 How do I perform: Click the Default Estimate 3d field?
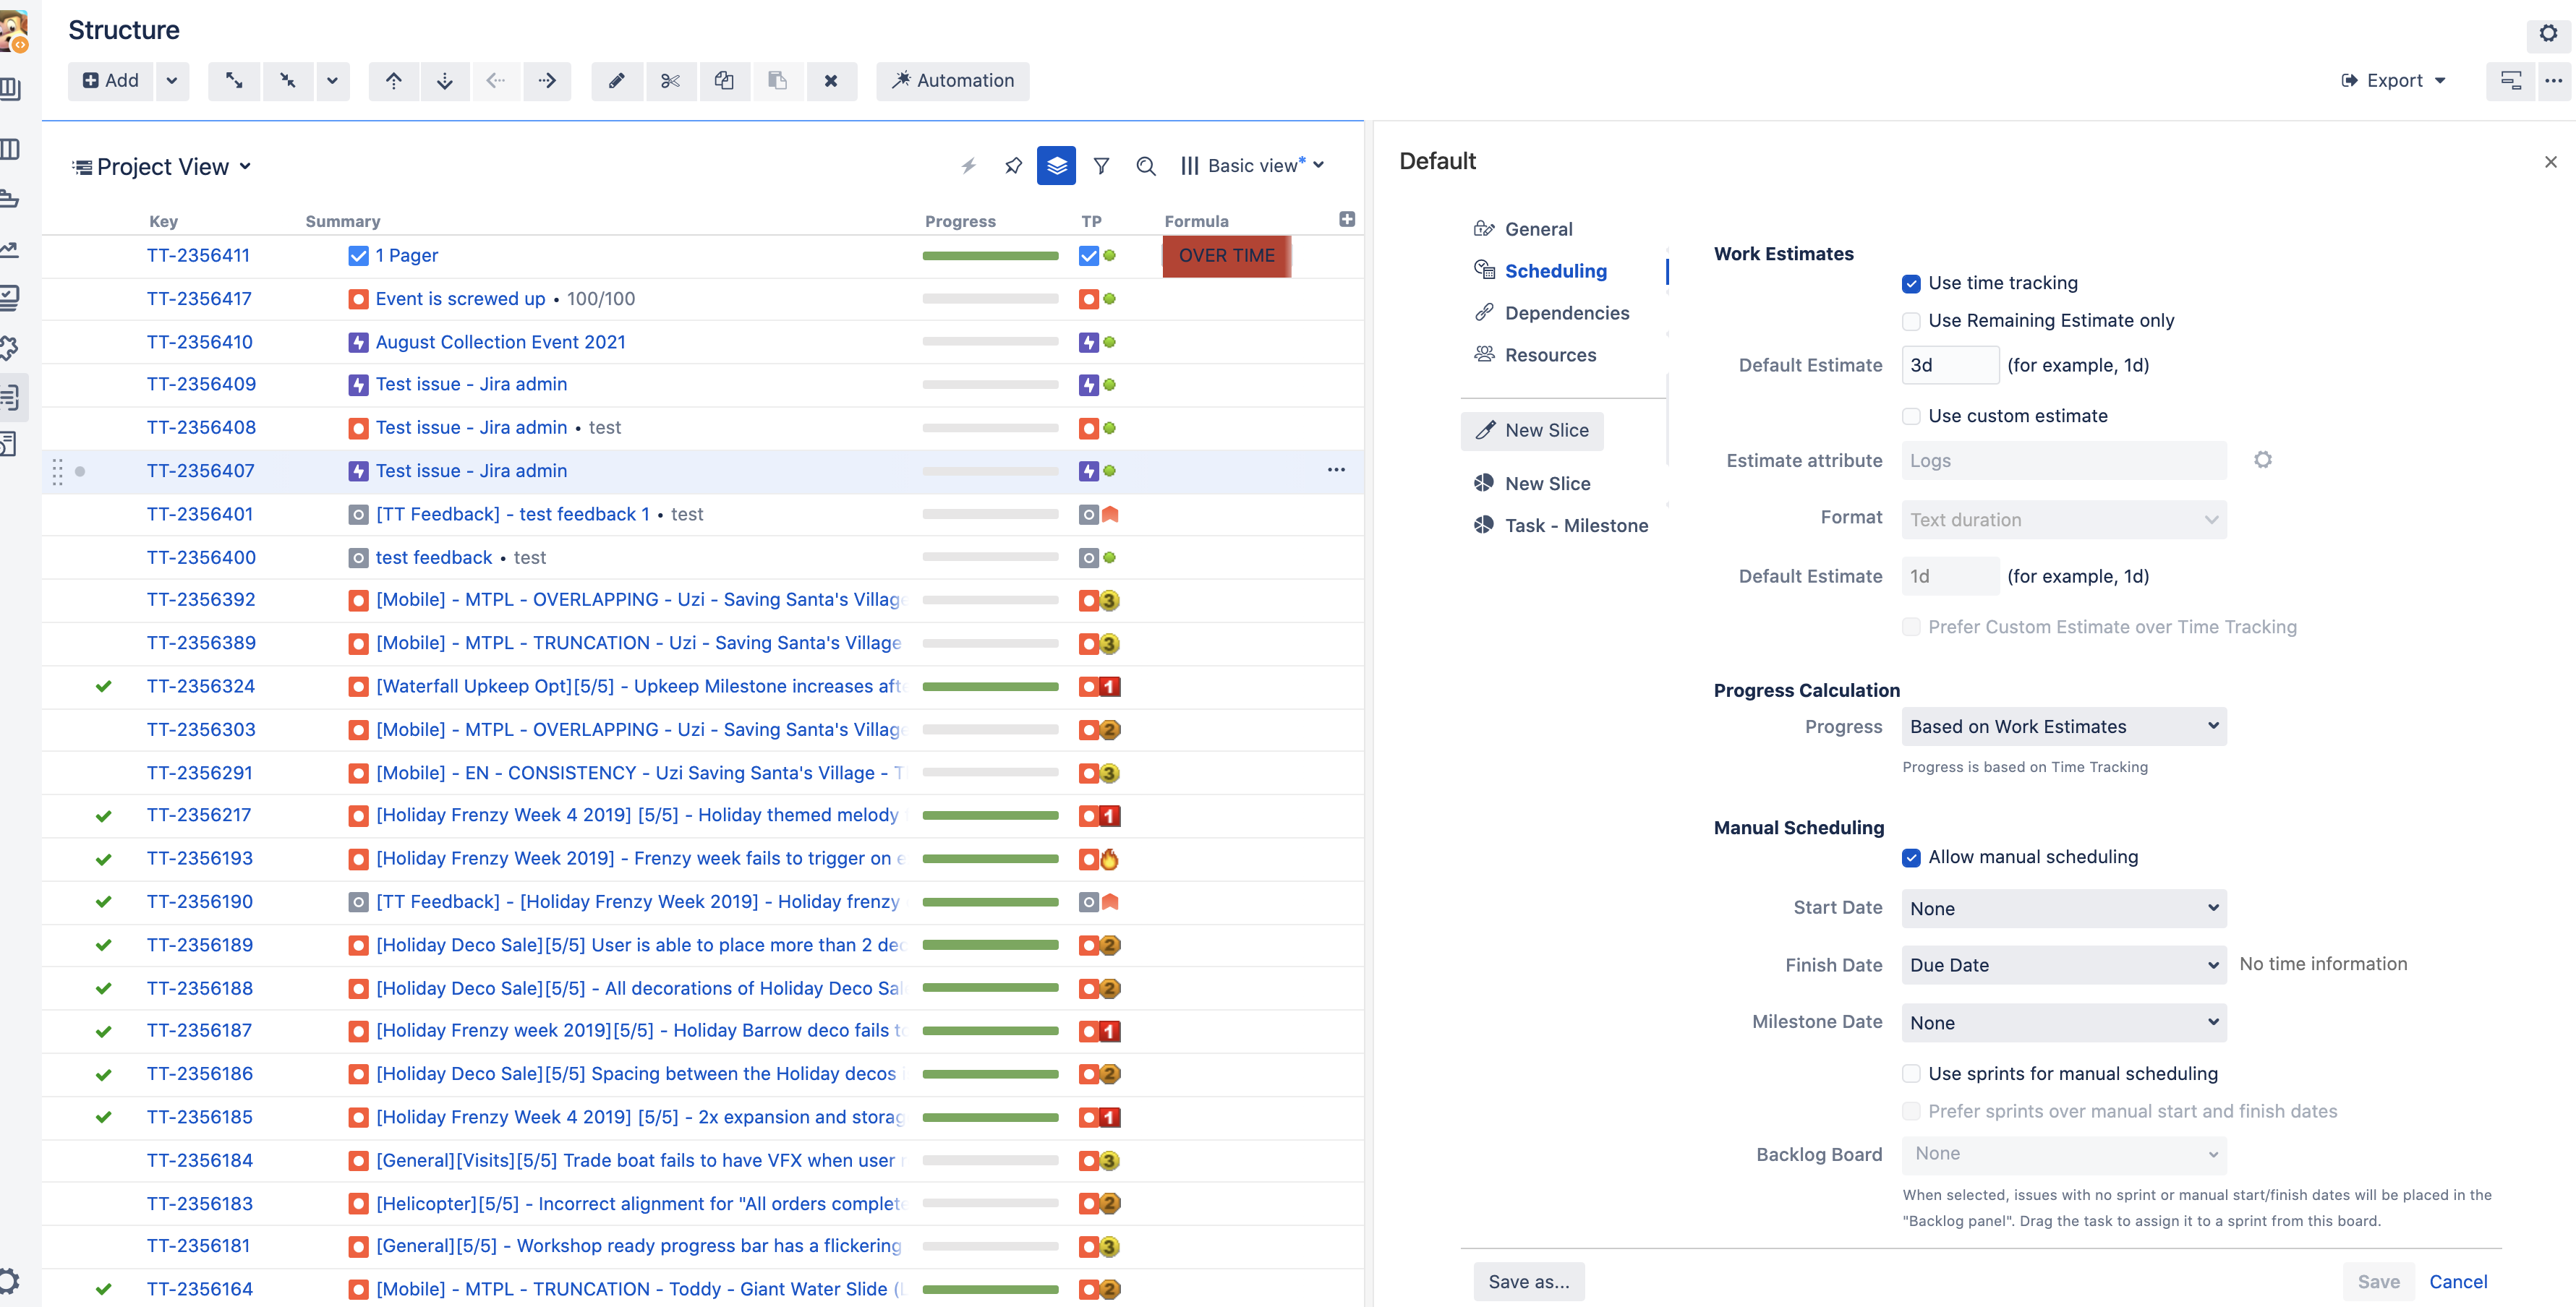pyautogui.click(x=1949, y=366)
